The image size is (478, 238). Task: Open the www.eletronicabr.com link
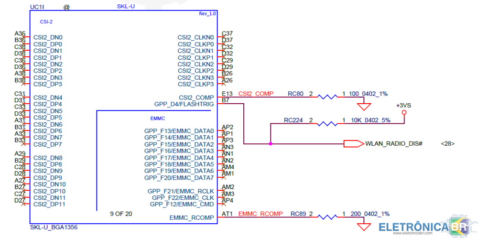(405, 234)
